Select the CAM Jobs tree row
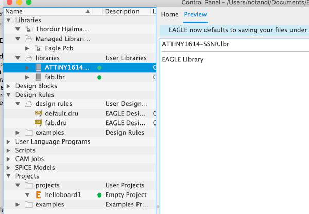Screen dimensions: 309x214 click(x=80, y=159)
